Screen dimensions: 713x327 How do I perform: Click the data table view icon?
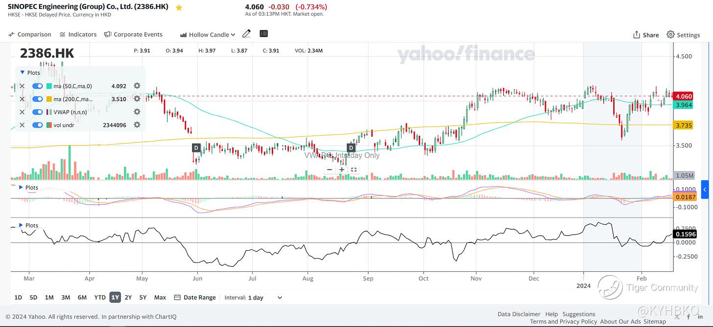coord(264,34)
